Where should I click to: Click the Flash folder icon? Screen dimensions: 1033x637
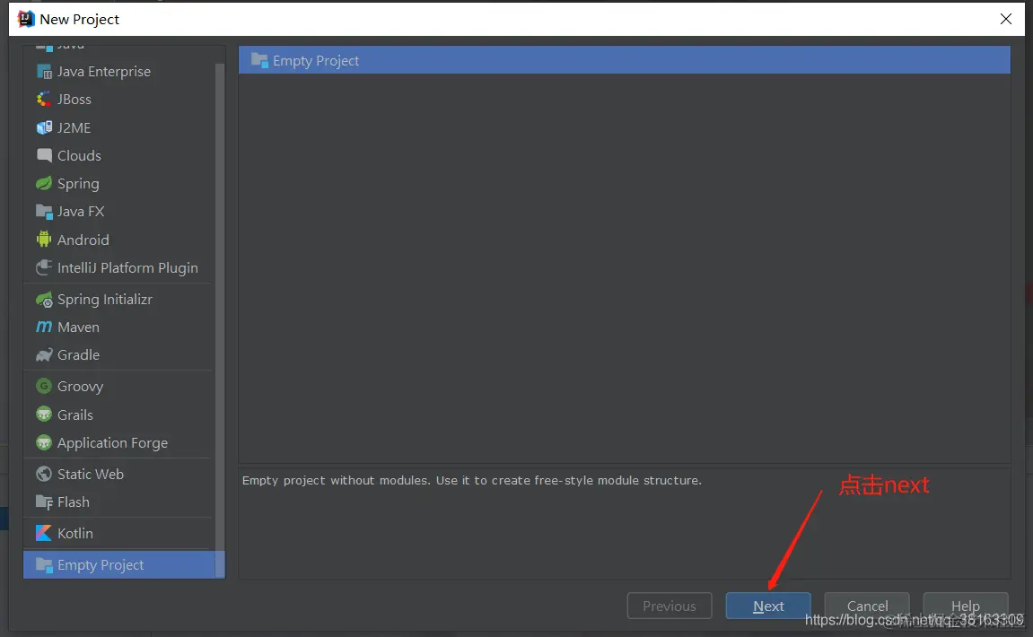point(44,502)
